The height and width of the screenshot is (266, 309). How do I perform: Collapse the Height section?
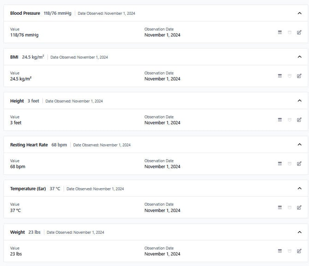(300, 101)
